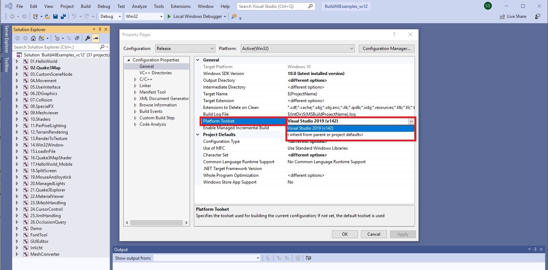Open Properties via wrench icon

coord(87,38)
